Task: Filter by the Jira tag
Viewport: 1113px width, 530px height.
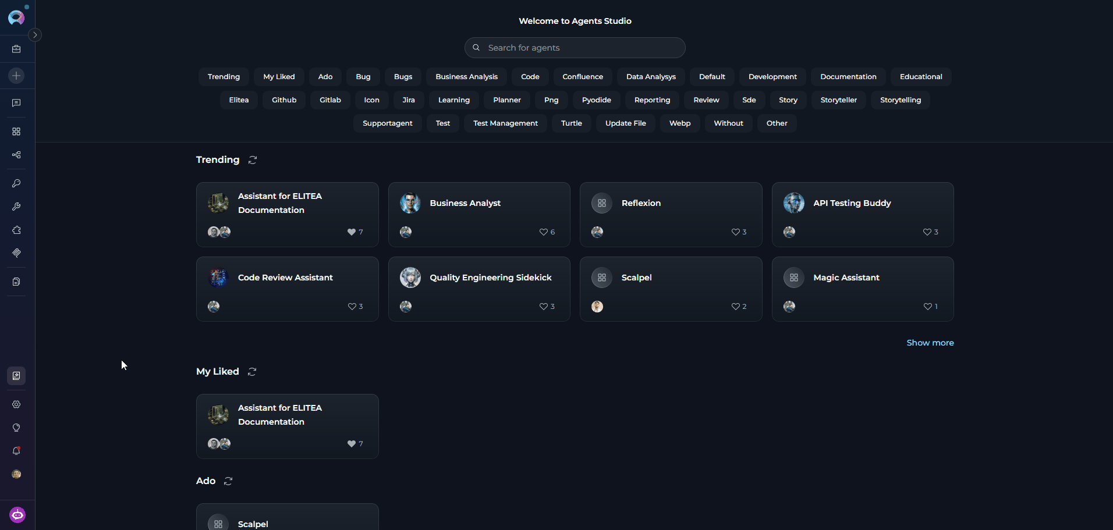Action: [x=409, y=100]
